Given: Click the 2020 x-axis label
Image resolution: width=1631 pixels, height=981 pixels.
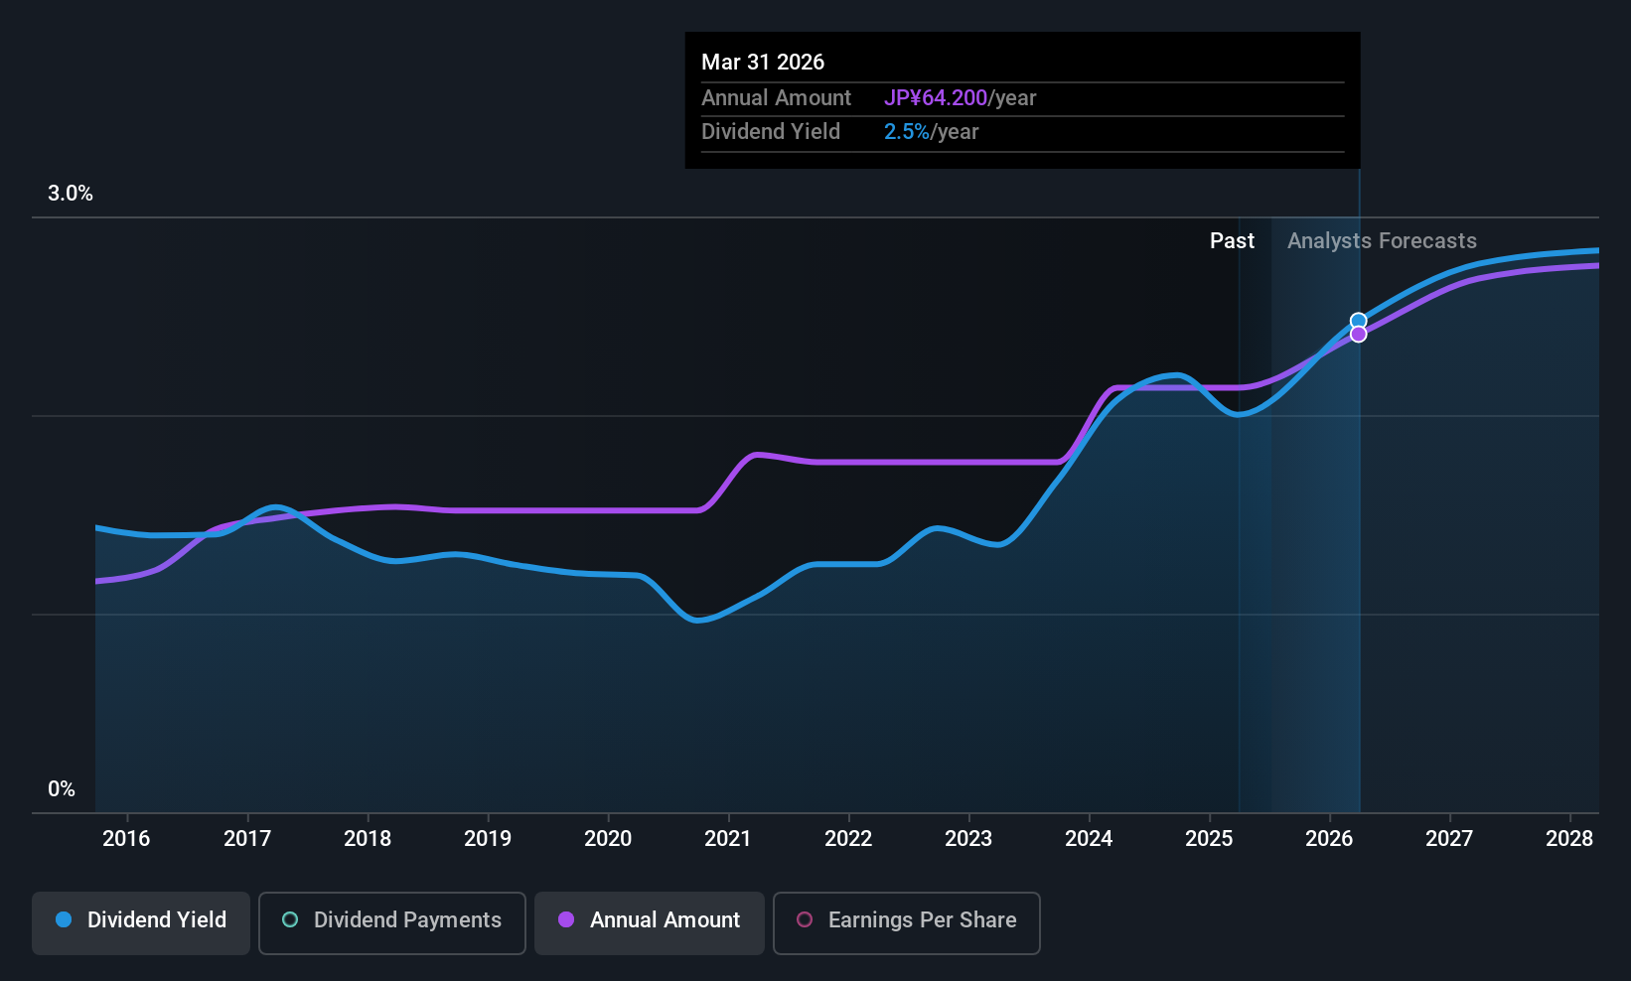Looking at the screenshot, I should click(608, 839).
